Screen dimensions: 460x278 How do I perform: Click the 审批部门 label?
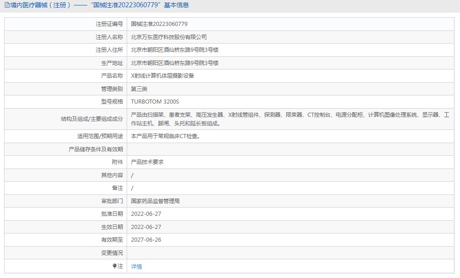pos(112,201)
